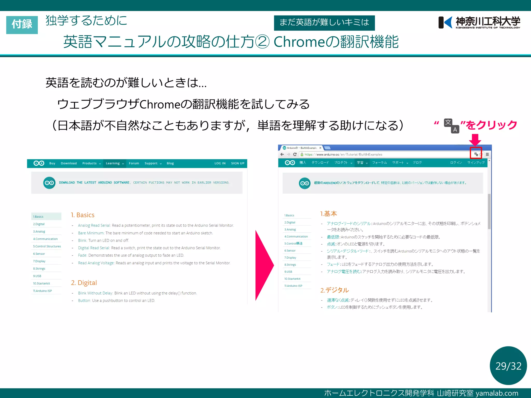Open フォーラム in translated nav bar
The width and height of the screenshot is (531, 398).
pyautogui.click(x=380, y=162)
